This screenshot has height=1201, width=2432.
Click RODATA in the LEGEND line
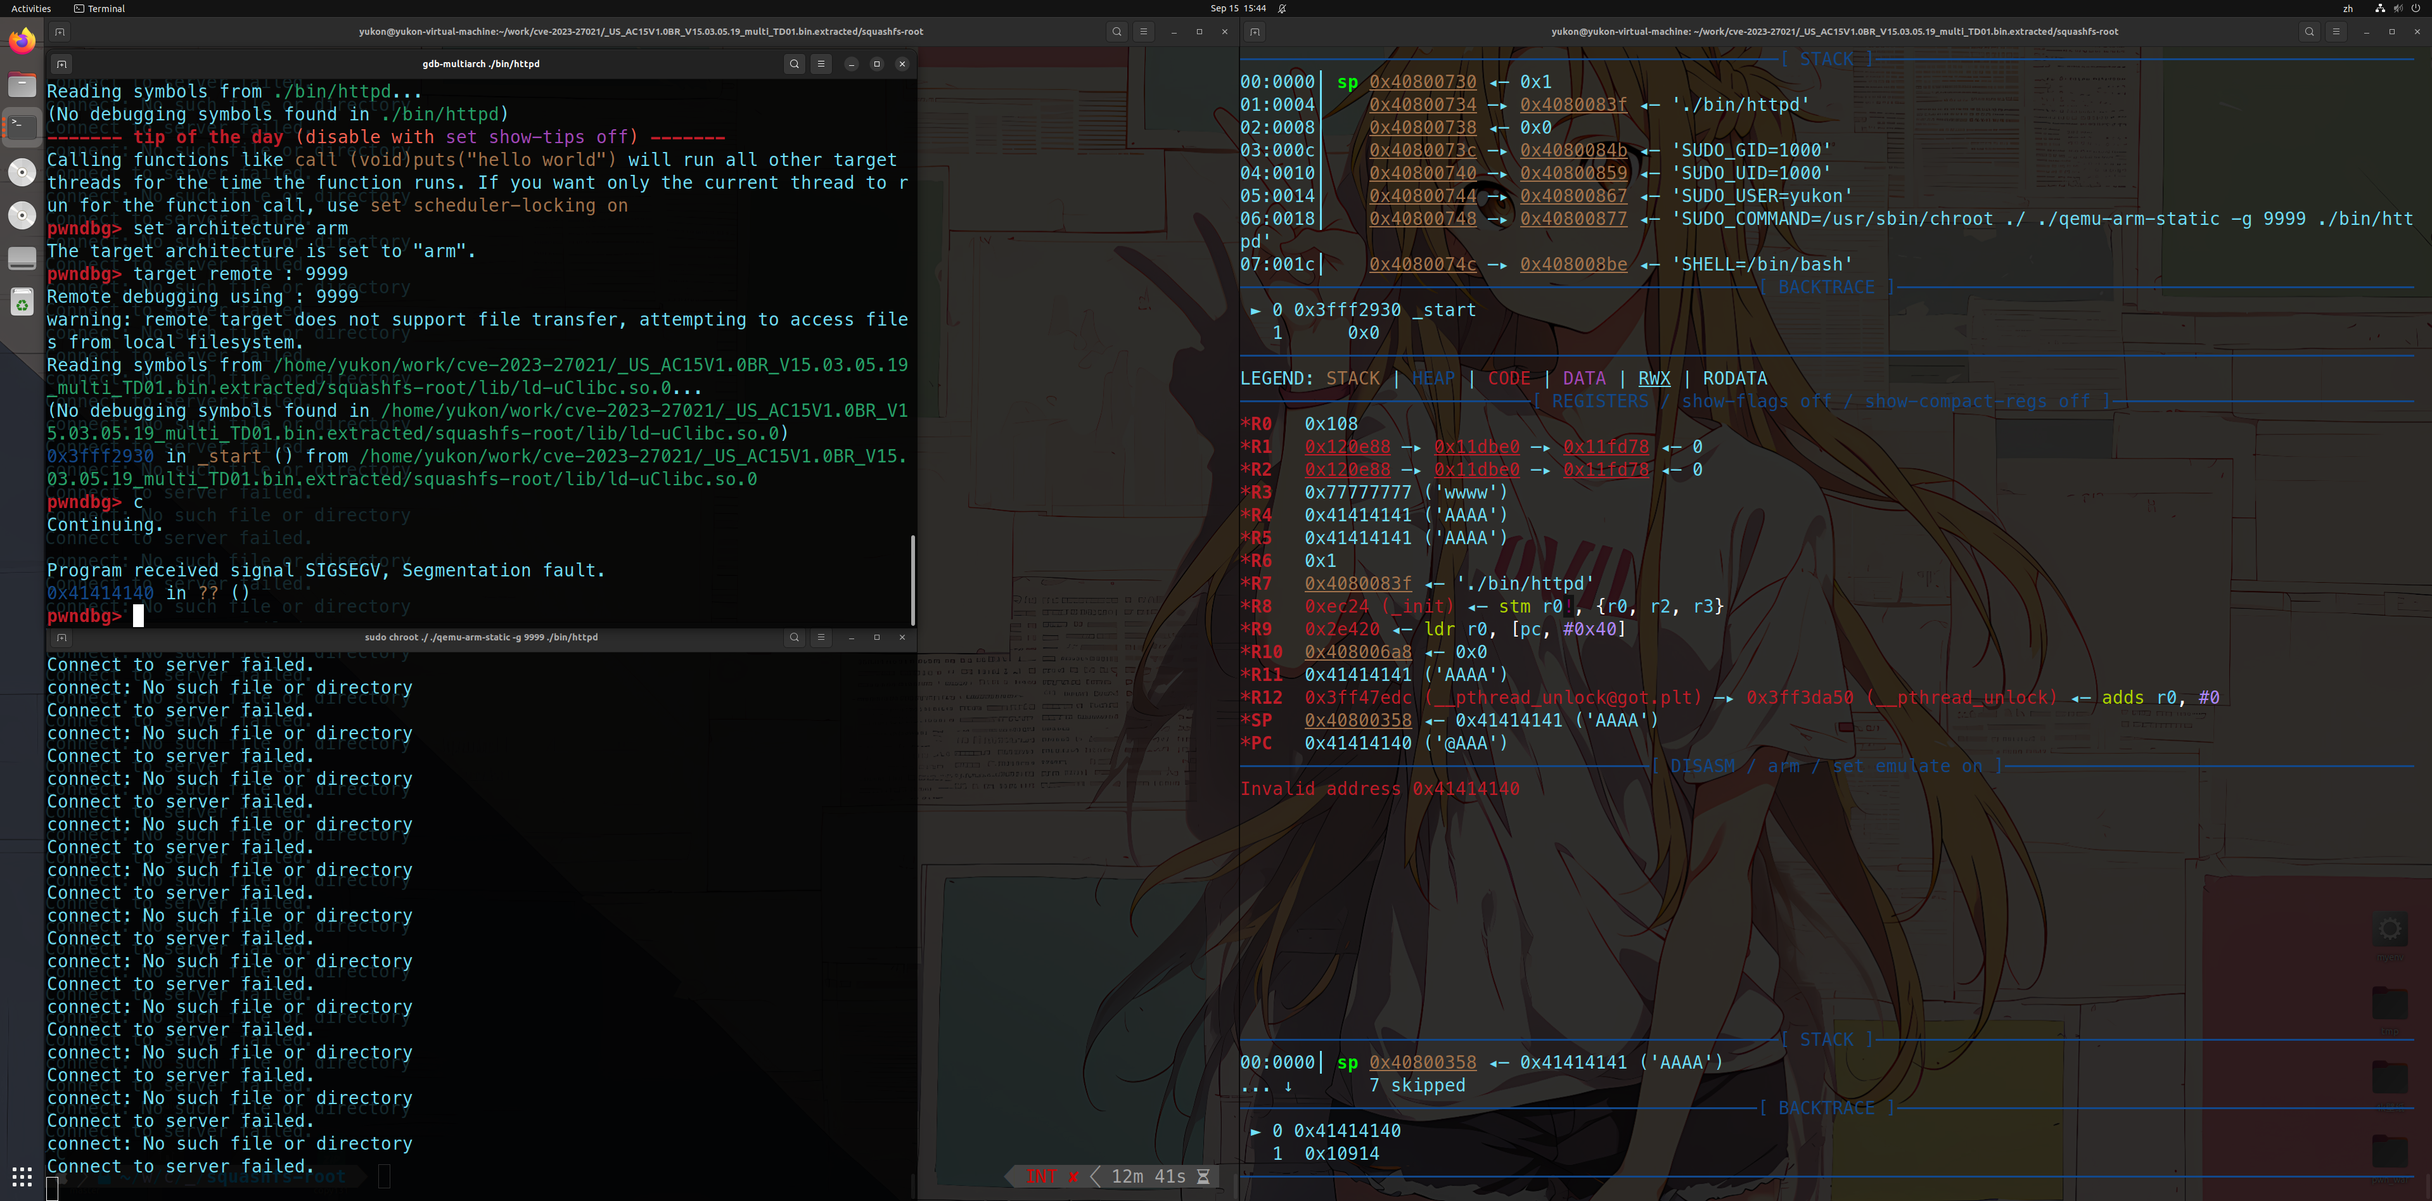click(x=1734, y=378)
